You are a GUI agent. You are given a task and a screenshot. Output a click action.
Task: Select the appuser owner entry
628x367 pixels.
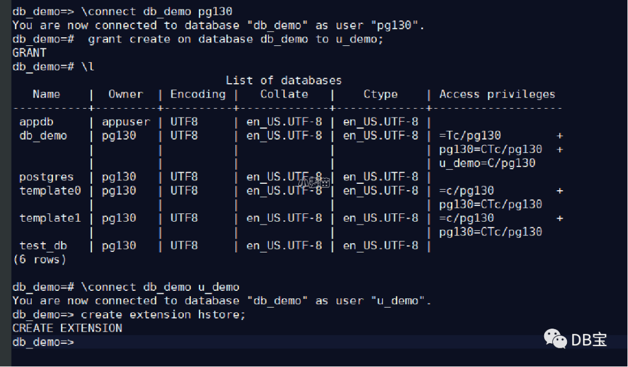tap(126, 122)
